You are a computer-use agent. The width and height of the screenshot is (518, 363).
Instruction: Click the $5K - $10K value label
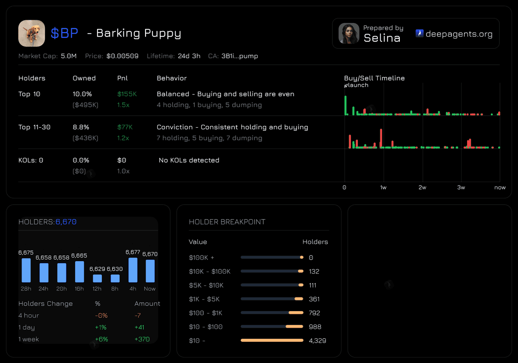tap(206, 285)
